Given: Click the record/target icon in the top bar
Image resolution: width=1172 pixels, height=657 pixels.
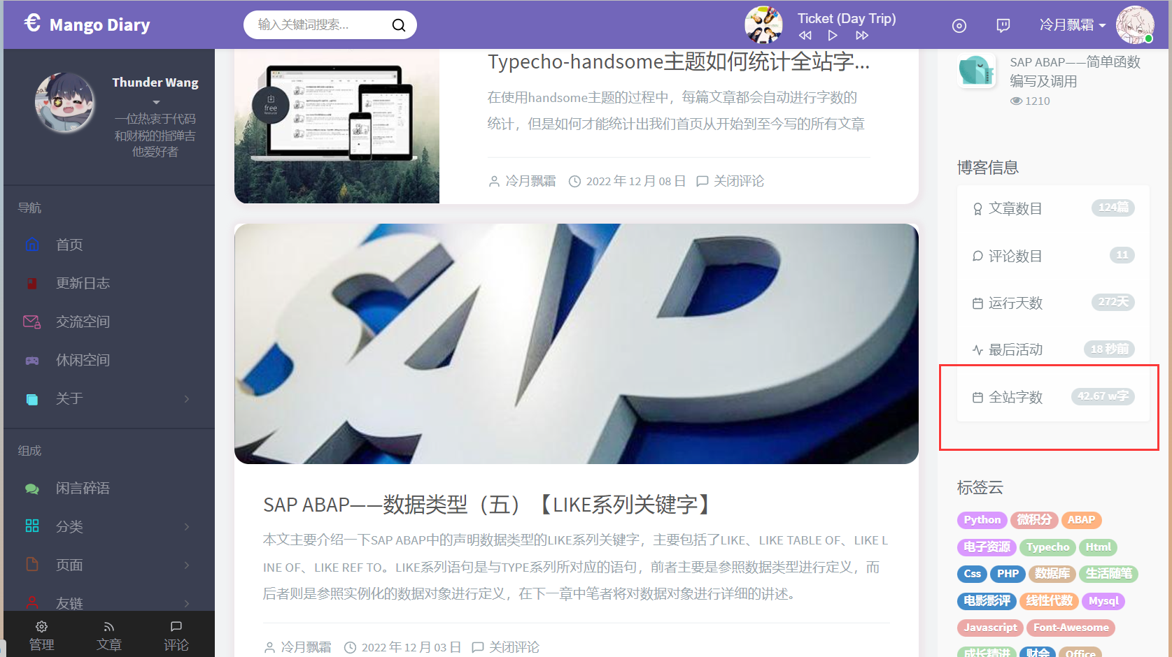Looking at the screenshot, I should coord(959,25).
